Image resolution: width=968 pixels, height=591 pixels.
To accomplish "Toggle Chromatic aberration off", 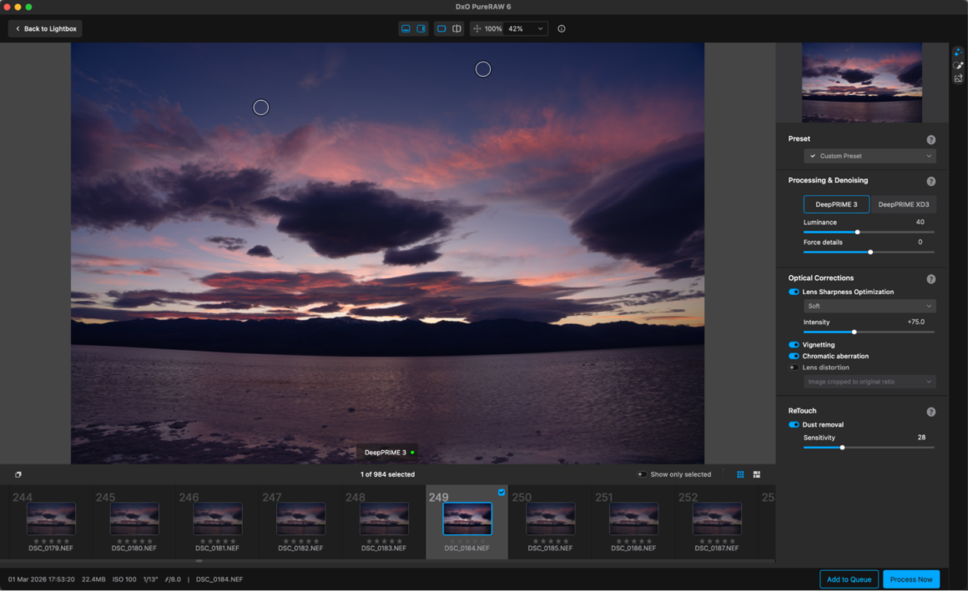I will [793, 356].
